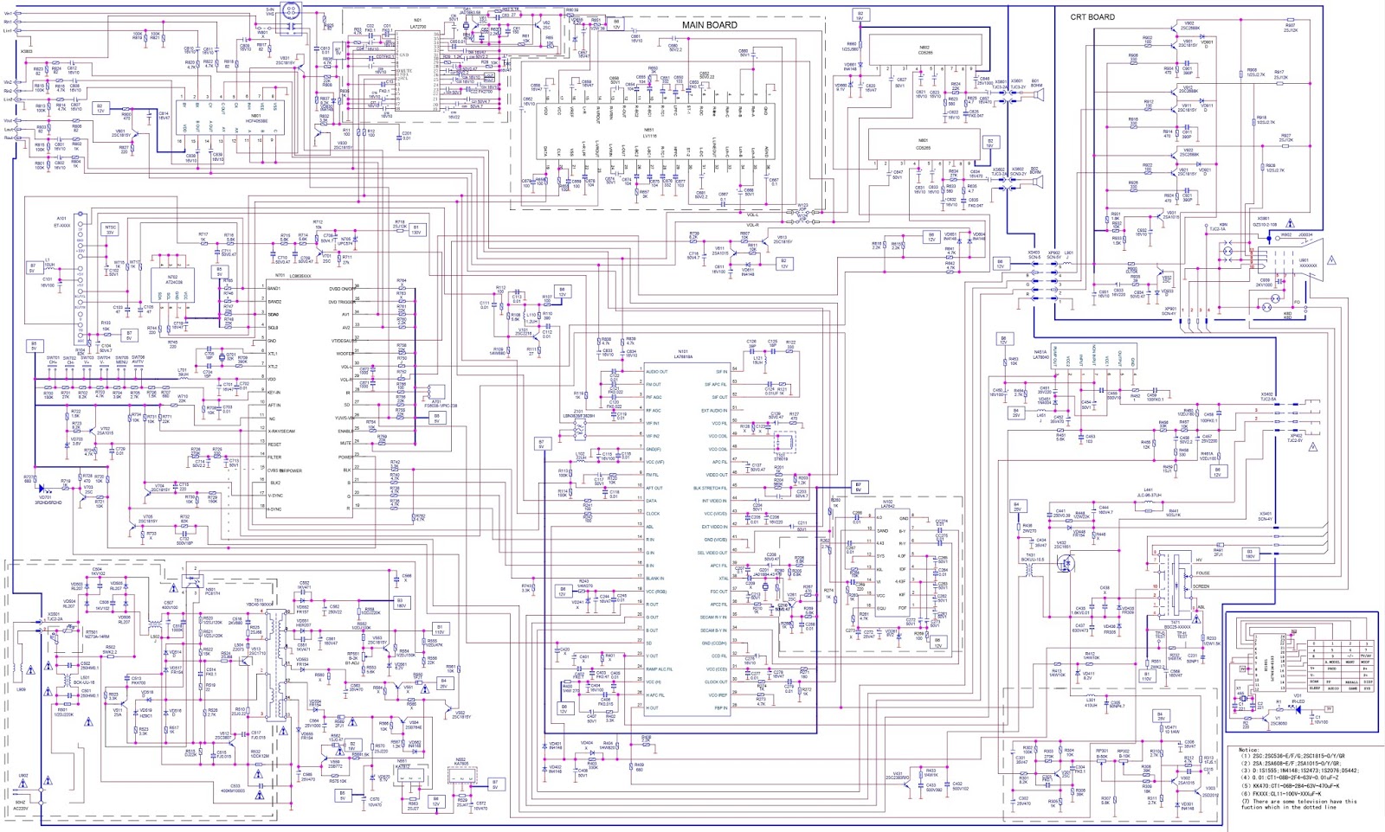The height and width of the screenshot is (832, 1385).
Task: Click the XTAL pin label on N101
Action: [x=723, y=579]
